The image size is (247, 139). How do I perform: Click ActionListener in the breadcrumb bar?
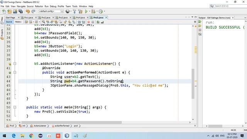pyautogui.click(x=40, y=126)
